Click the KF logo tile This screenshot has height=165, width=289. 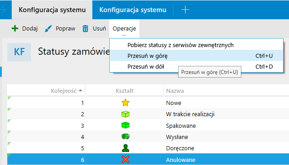[19, 52]
